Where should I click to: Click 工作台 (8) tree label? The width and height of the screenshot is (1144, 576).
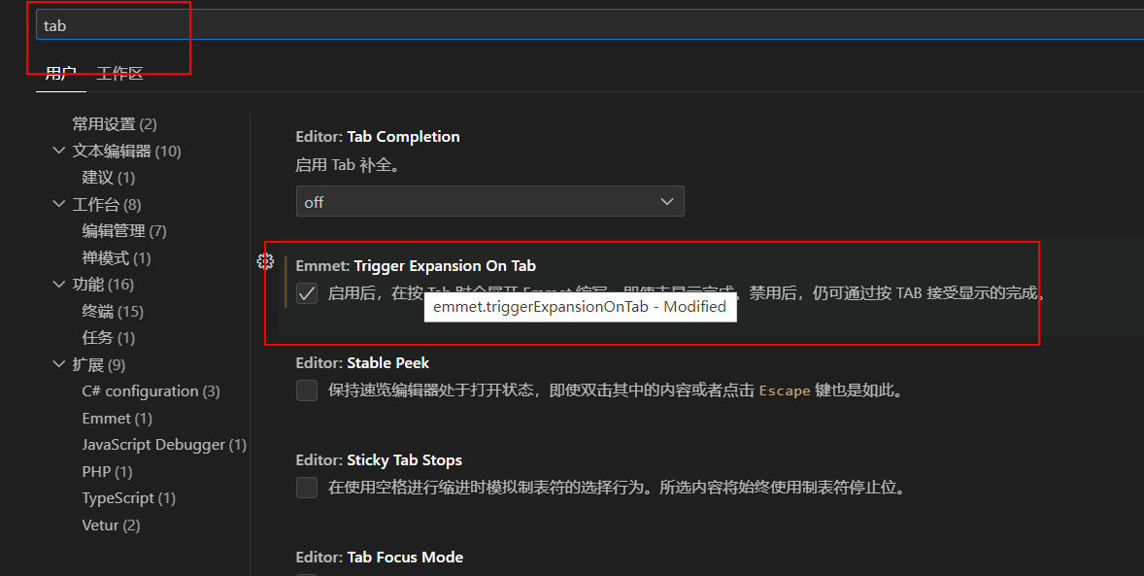tap(107, 204)
